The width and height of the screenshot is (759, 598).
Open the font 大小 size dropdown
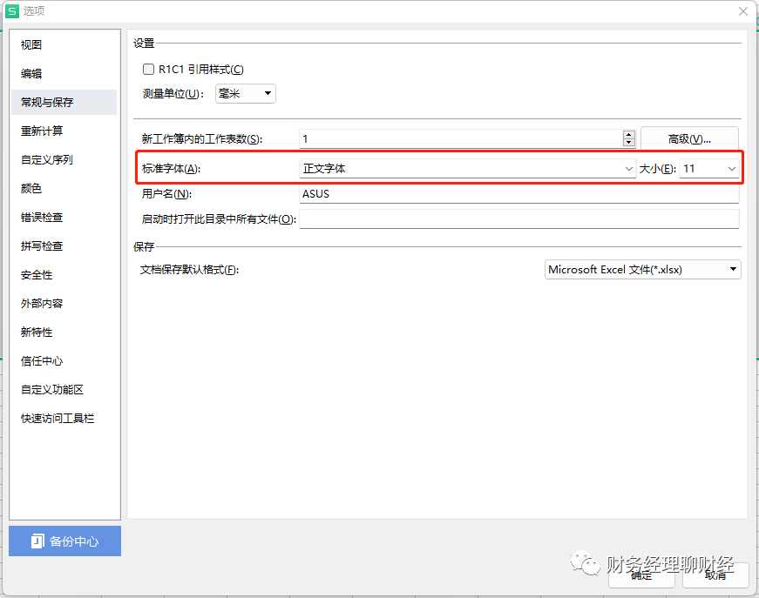[x=732, y=168]
